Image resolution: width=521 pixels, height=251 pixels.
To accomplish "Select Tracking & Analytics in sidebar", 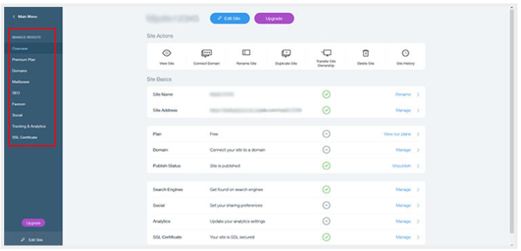I will coord(29,127).
